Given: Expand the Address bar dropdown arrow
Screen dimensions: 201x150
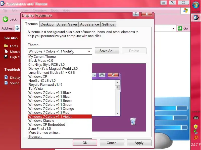Looking at the screenshot, I should click(x=173, y=28).
